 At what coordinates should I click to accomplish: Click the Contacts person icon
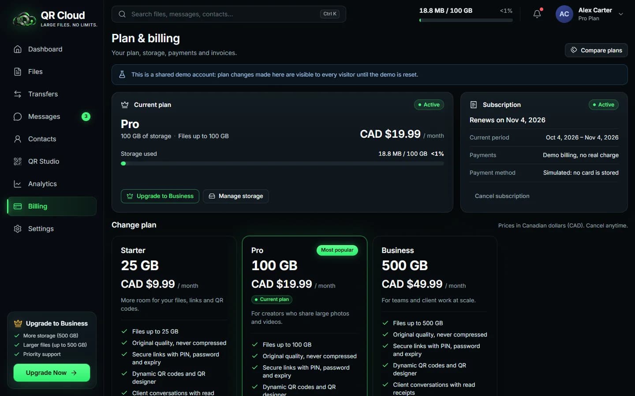pyautogui.click(x=18, y=139)
